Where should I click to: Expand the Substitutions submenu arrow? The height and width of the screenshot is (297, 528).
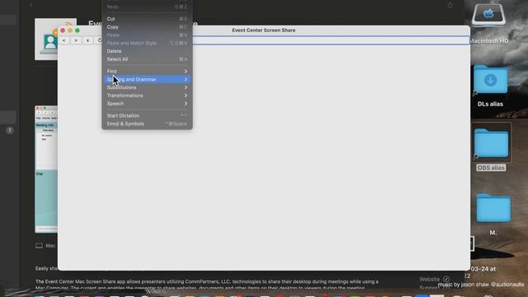tap(186, 87)
